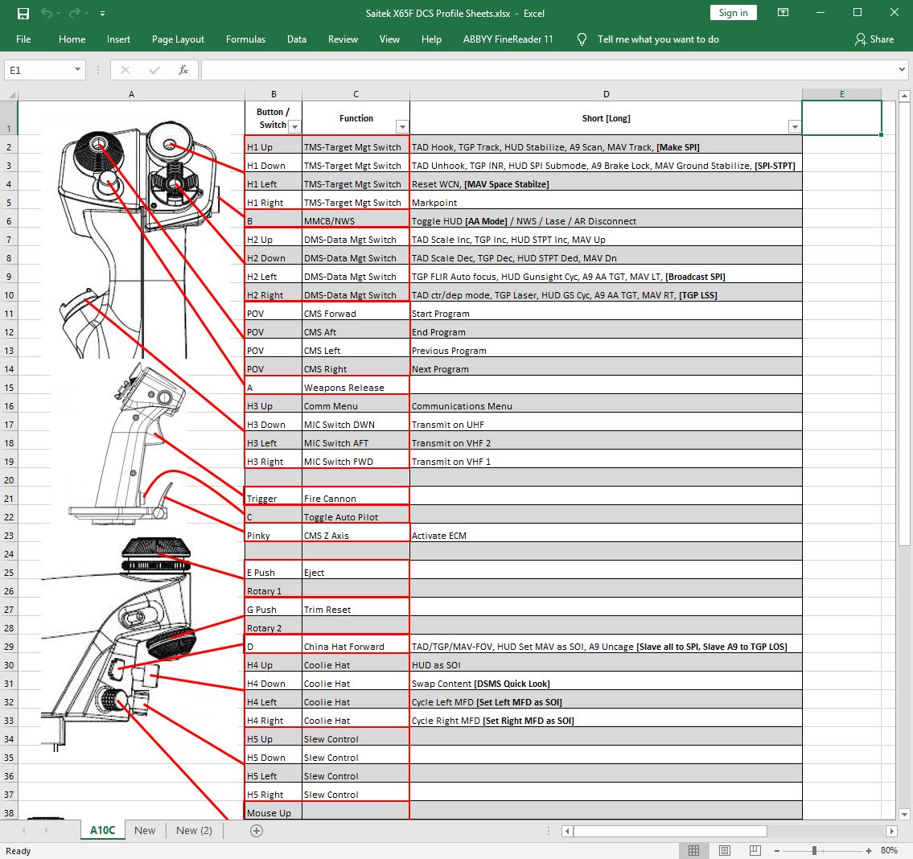Expand the Name Box dropdown

pyautogui.click(x=78, y=70)
